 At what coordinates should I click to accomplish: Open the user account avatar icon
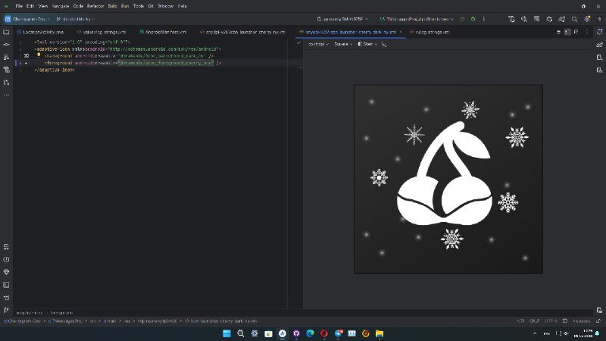coord(599,19)
